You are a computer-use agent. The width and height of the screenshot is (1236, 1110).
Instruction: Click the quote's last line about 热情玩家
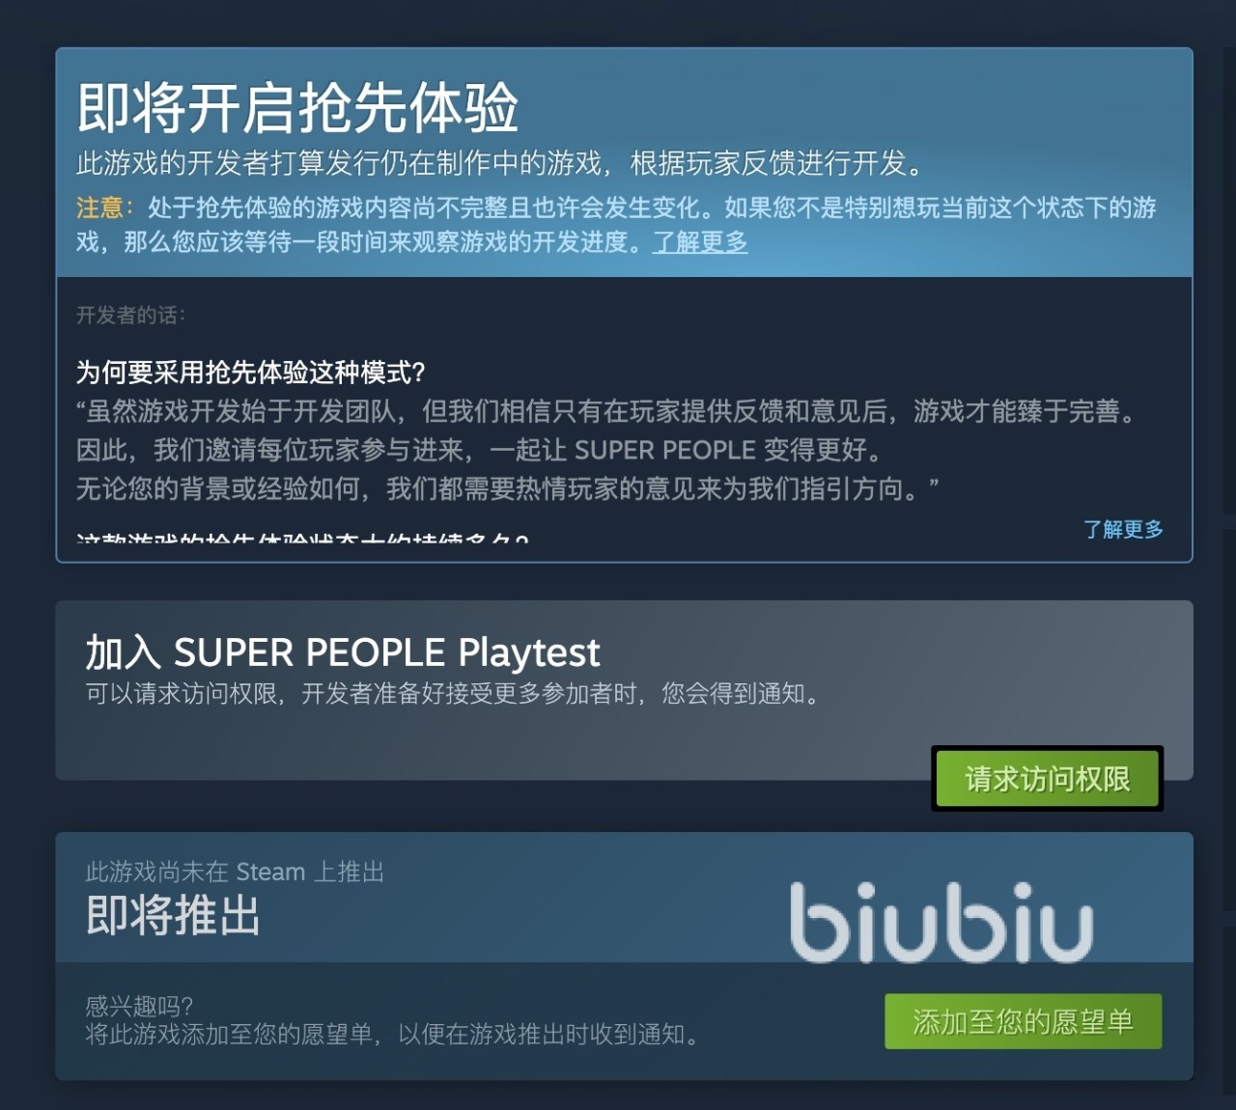coord(508,488)
